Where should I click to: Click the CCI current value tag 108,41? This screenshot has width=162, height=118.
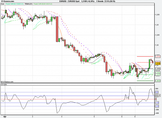point(158,95)
